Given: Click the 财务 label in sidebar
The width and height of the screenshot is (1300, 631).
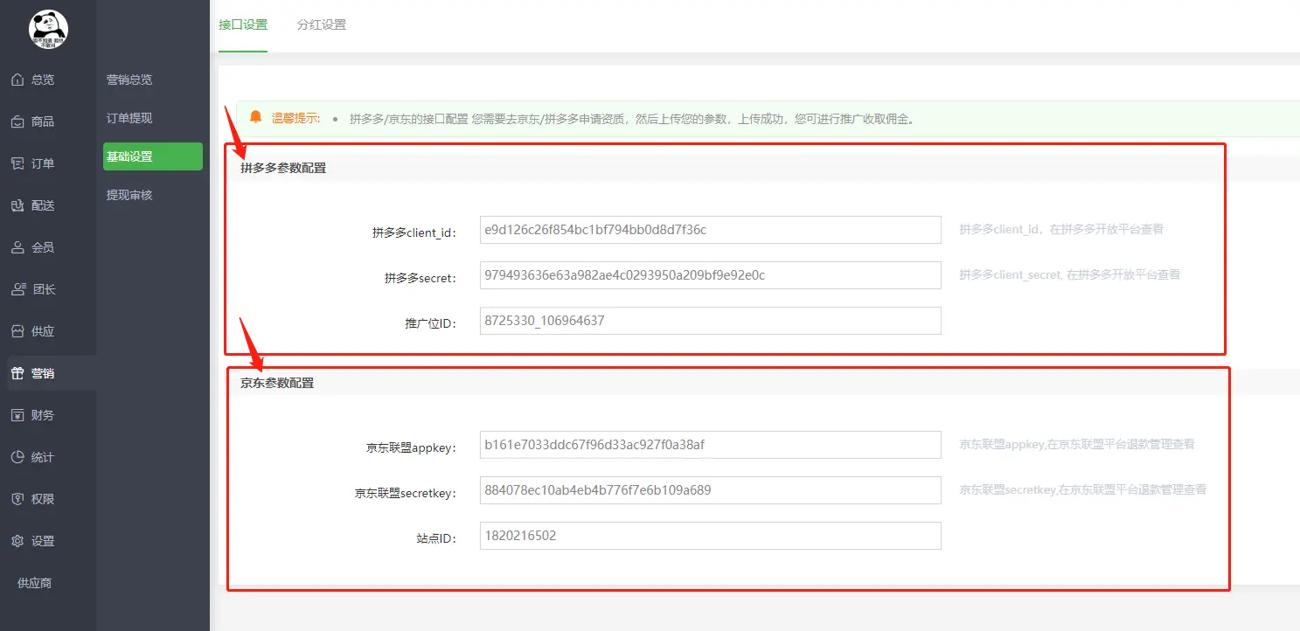Looking at the screenshot, I should pos(43,415).
